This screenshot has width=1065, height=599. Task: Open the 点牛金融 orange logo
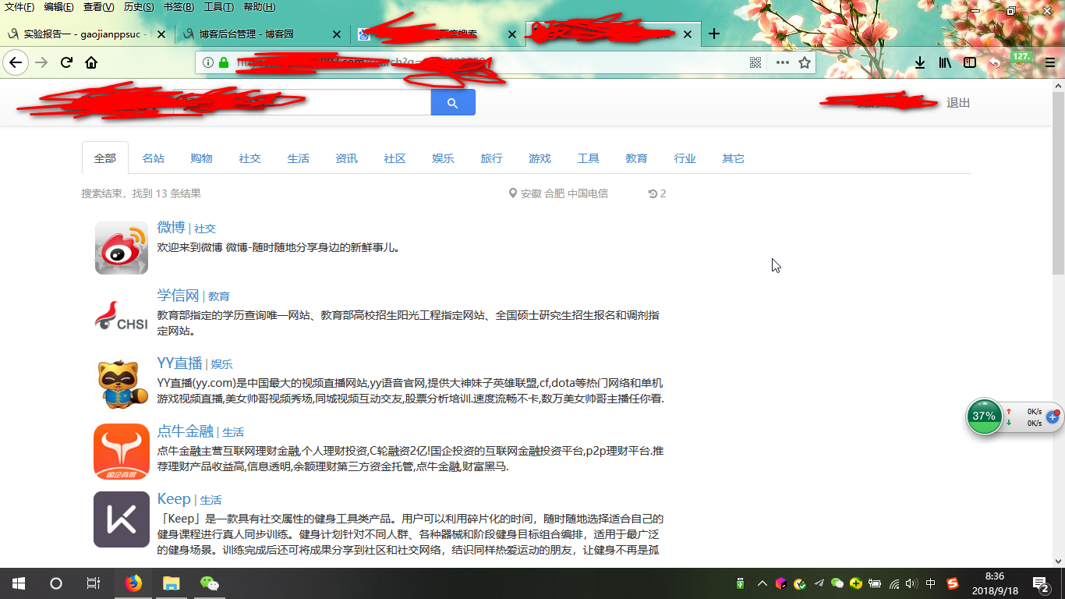[122, 451]
